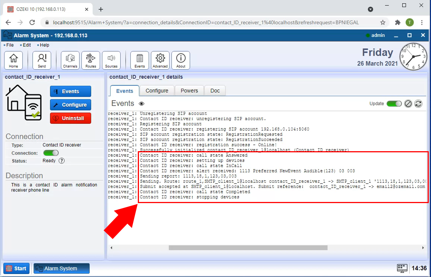Open the Routes toolbar icon

tap(91, 60)
